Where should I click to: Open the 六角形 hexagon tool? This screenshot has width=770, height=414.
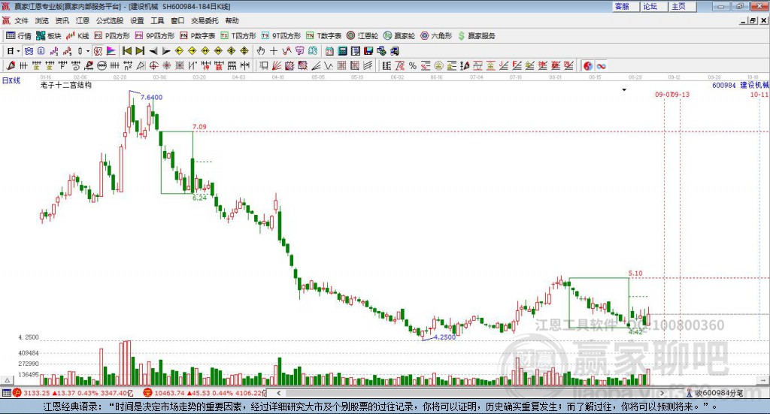click(x=436, y=36)
